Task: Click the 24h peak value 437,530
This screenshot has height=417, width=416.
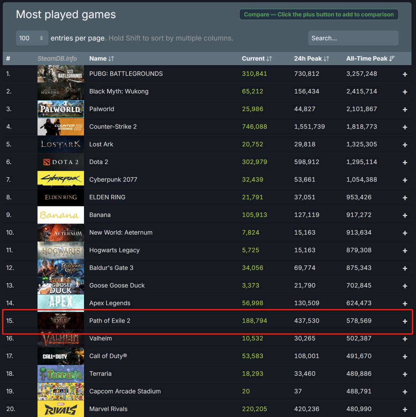Action: (x=306, y=321)
